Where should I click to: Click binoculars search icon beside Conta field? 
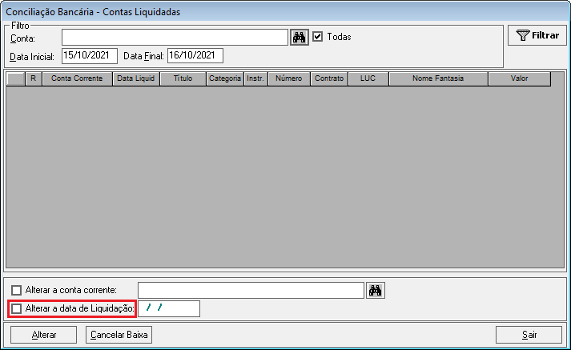pos(300,37)
